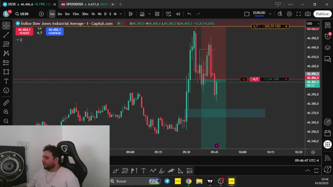Select the Text annotation tool in left sidebar
Image resolution: width=333 pixels, height=187 pixels.
pyautogui.click(x=6, y=81)
